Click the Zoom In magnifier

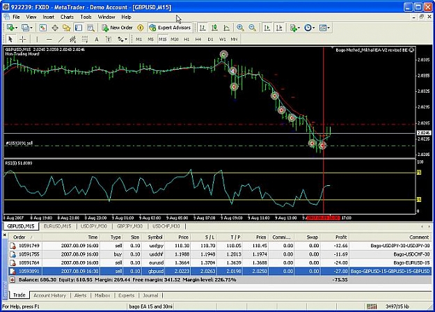(240, 28)
